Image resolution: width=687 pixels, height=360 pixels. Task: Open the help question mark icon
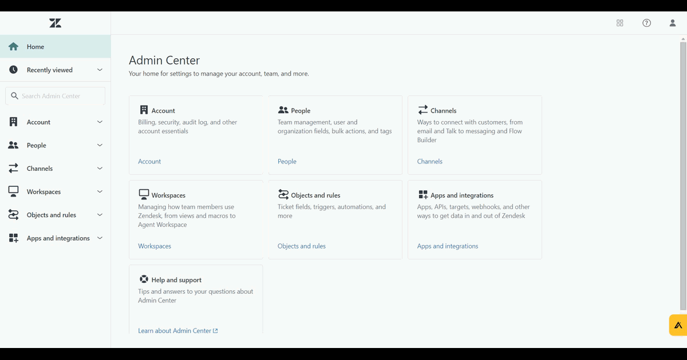[x=647, y=23]
